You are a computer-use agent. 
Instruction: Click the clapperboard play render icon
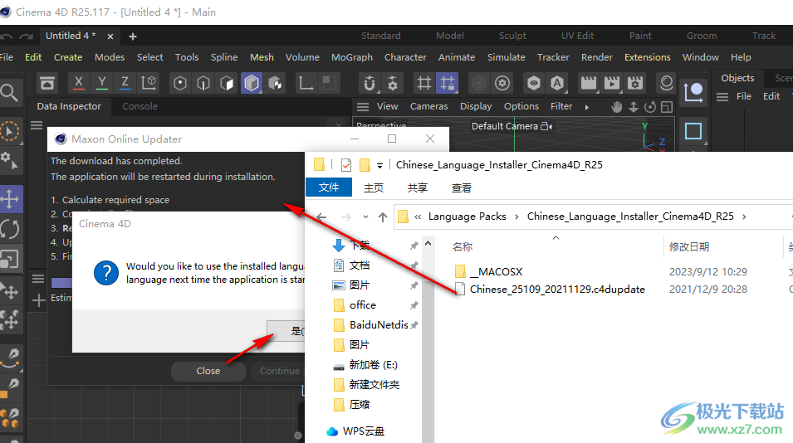click(611, 83)
